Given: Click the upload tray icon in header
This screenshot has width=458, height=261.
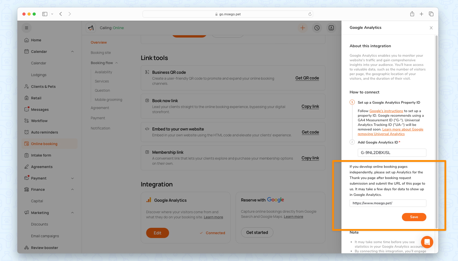Looking at the screenshot, I should click(331, 28).
